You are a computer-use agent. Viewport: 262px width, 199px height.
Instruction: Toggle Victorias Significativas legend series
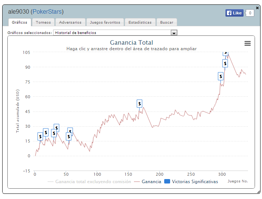pos(191,182)
